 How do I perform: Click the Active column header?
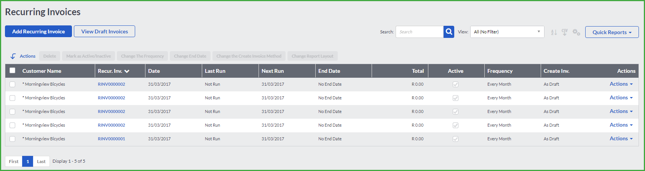pyautogui.click(x=455, y=71)
